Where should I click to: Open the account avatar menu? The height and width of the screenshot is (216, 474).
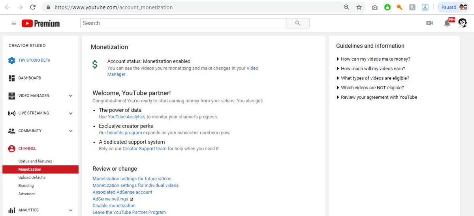[x=463, y=23]
